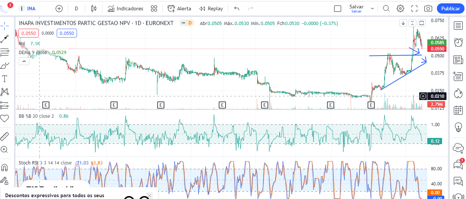Maximize the main chart pane
This screenshot has height=199, width=466.
pyautogui.click(x=422, y=23)
